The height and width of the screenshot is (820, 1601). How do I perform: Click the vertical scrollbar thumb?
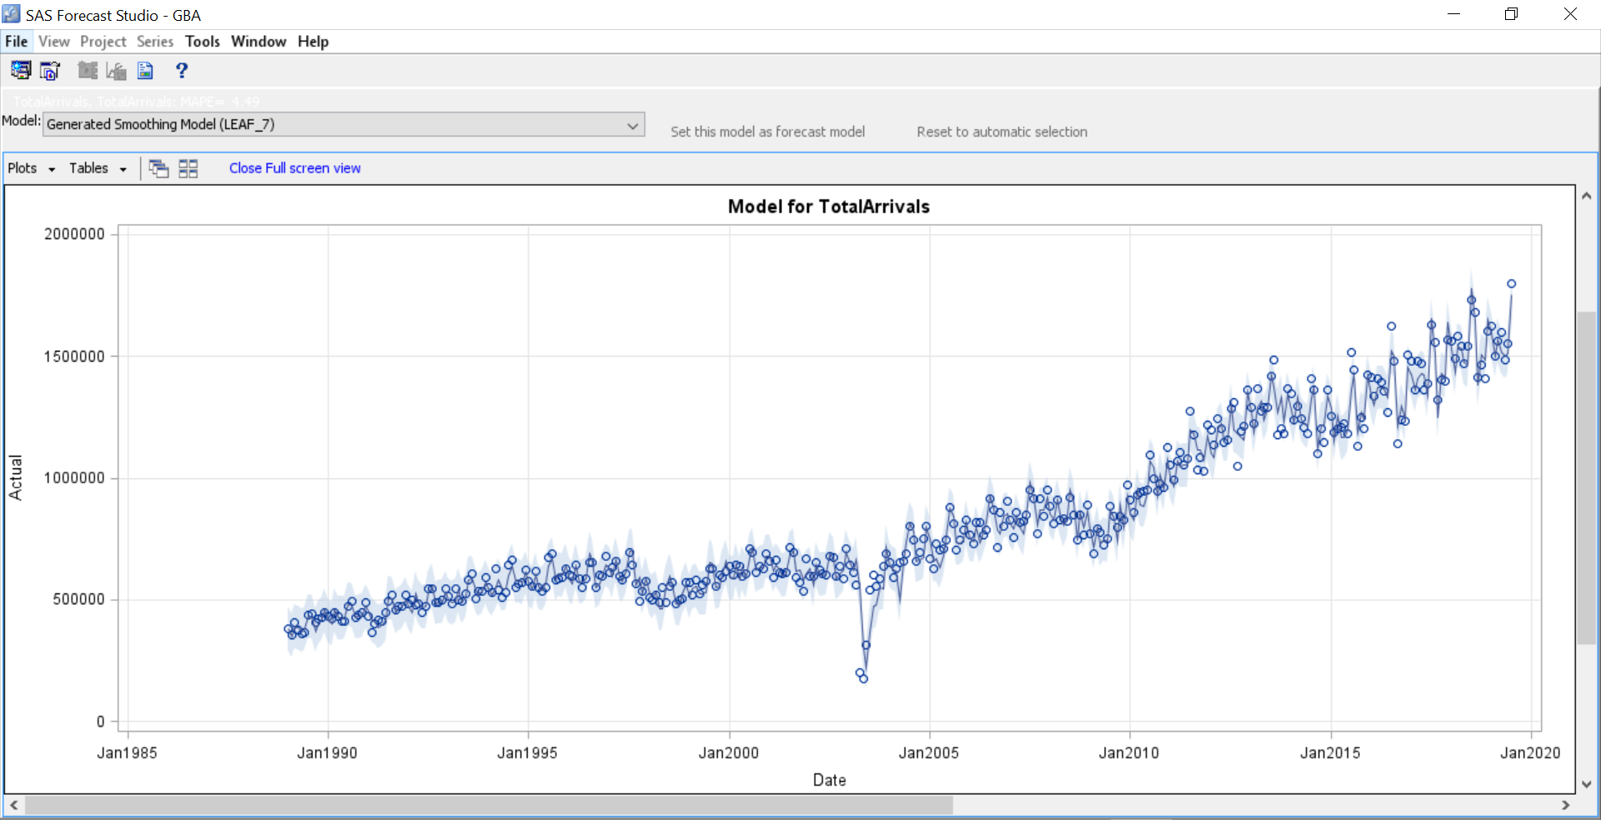click(1586, 477)
